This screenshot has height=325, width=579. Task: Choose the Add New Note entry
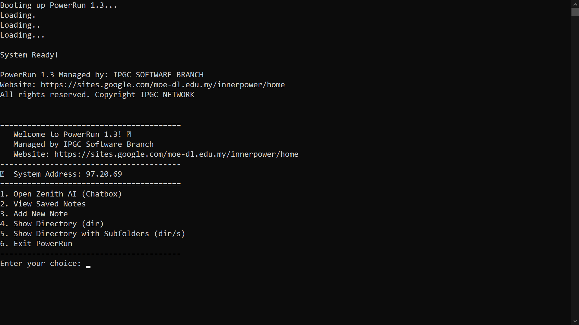34,214
